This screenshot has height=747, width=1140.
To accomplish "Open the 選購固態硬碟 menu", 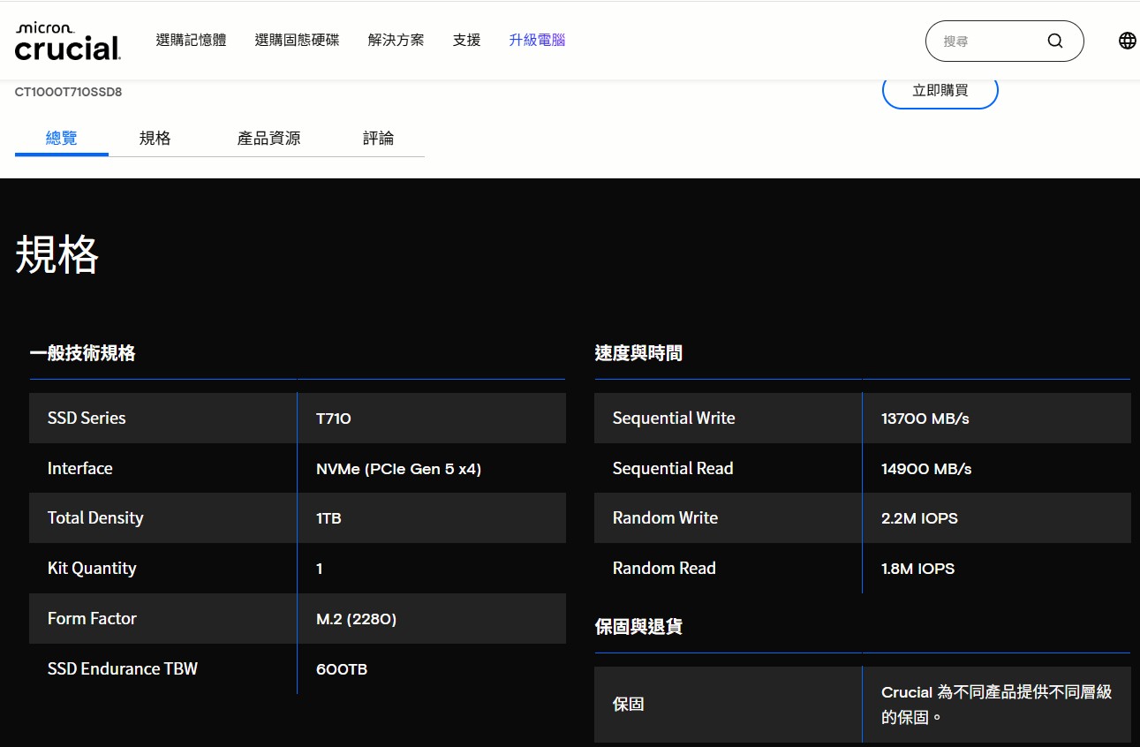I will 297,40.
